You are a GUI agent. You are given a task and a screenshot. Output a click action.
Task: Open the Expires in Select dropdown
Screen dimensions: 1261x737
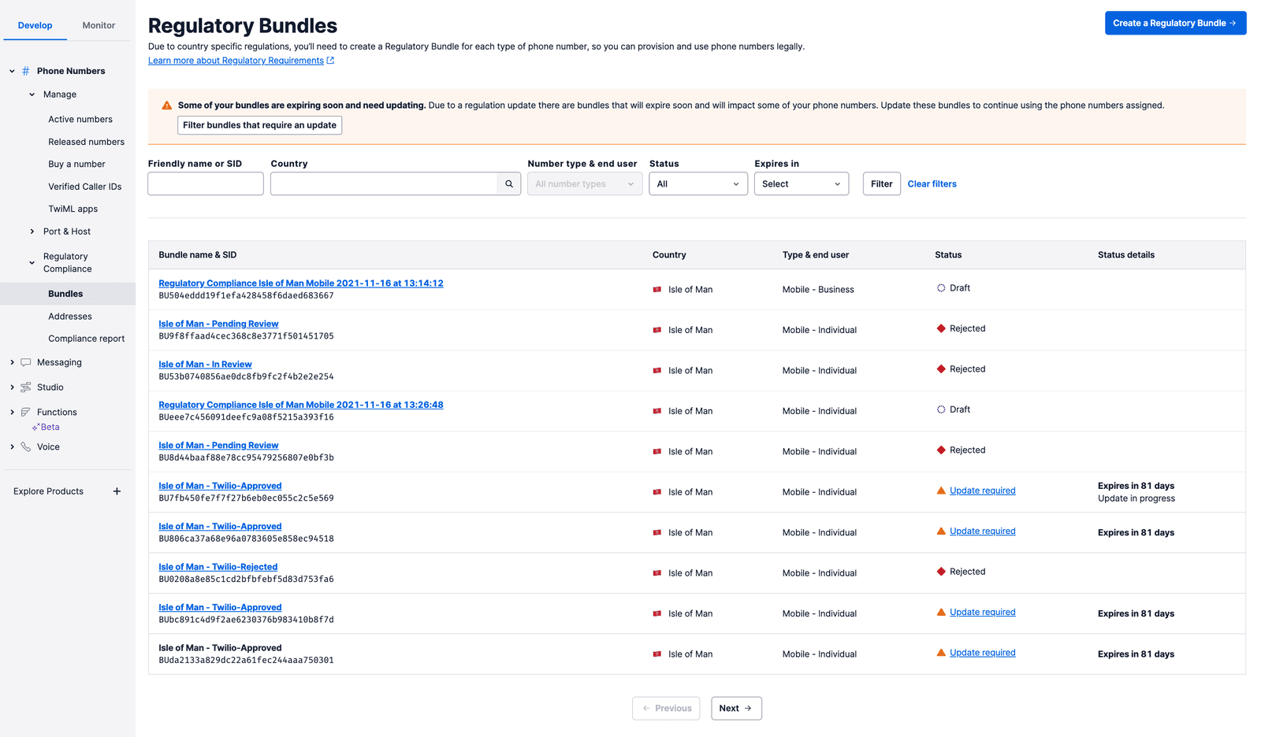[x=801, y=183]
